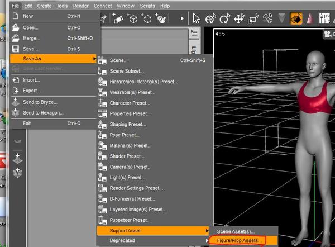Click the Import icon
Screen dimensions: 335x247
pyautogui.click(x=16, y=80)
